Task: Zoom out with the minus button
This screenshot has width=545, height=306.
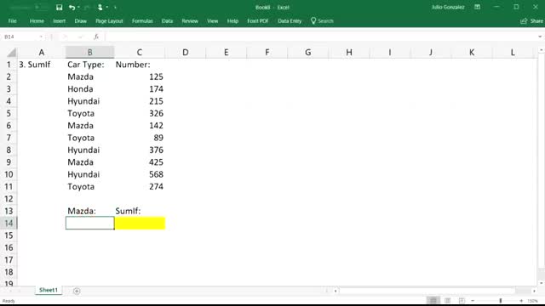Action: (x=473, y=301)
